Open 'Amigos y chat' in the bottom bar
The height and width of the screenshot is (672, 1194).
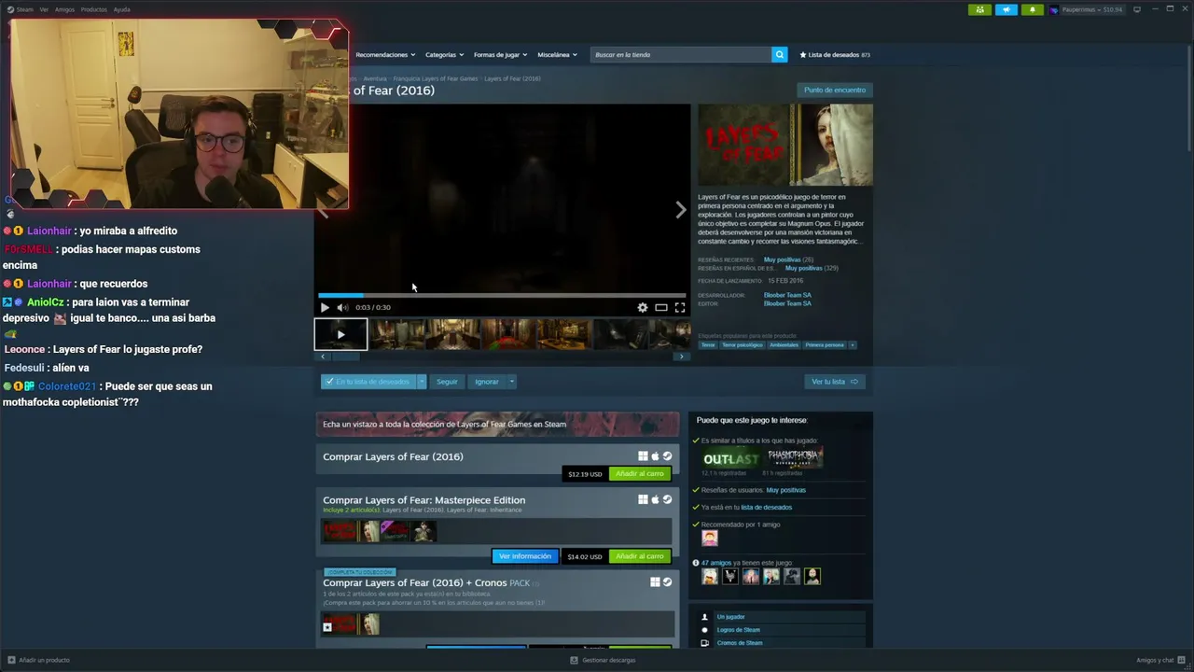coord(1160,660)
